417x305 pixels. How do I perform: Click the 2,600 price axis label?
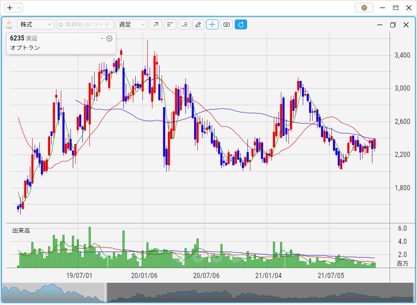402,121
